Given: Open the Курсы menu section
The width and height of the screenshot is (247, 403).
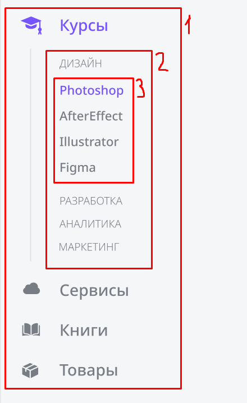Looking at the screenshot, I should point(84,25).
